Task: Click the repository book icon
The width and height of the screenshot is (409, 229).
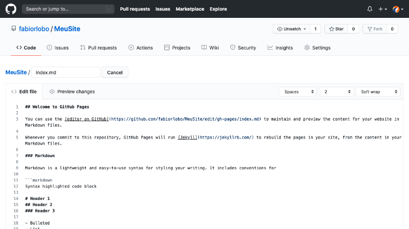Action: pos(13,28)
